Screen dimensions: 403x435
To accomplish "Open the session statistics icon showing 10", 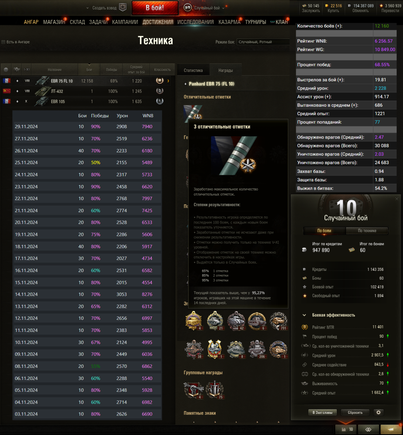I will click(x=347, y=429).
